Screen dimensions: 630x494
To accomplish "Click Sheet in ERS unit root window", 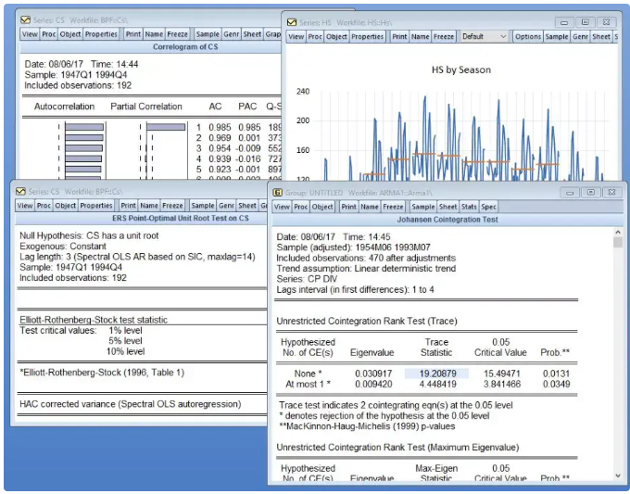I will point(247,206).
